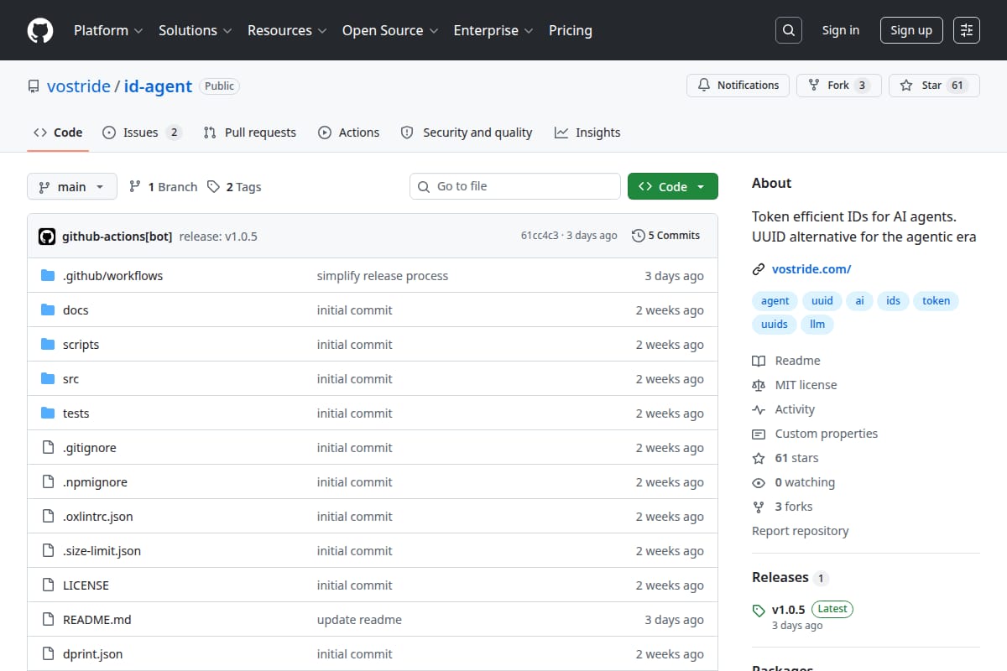Click the scale icon next to MIT license

[x=759, y=385]
